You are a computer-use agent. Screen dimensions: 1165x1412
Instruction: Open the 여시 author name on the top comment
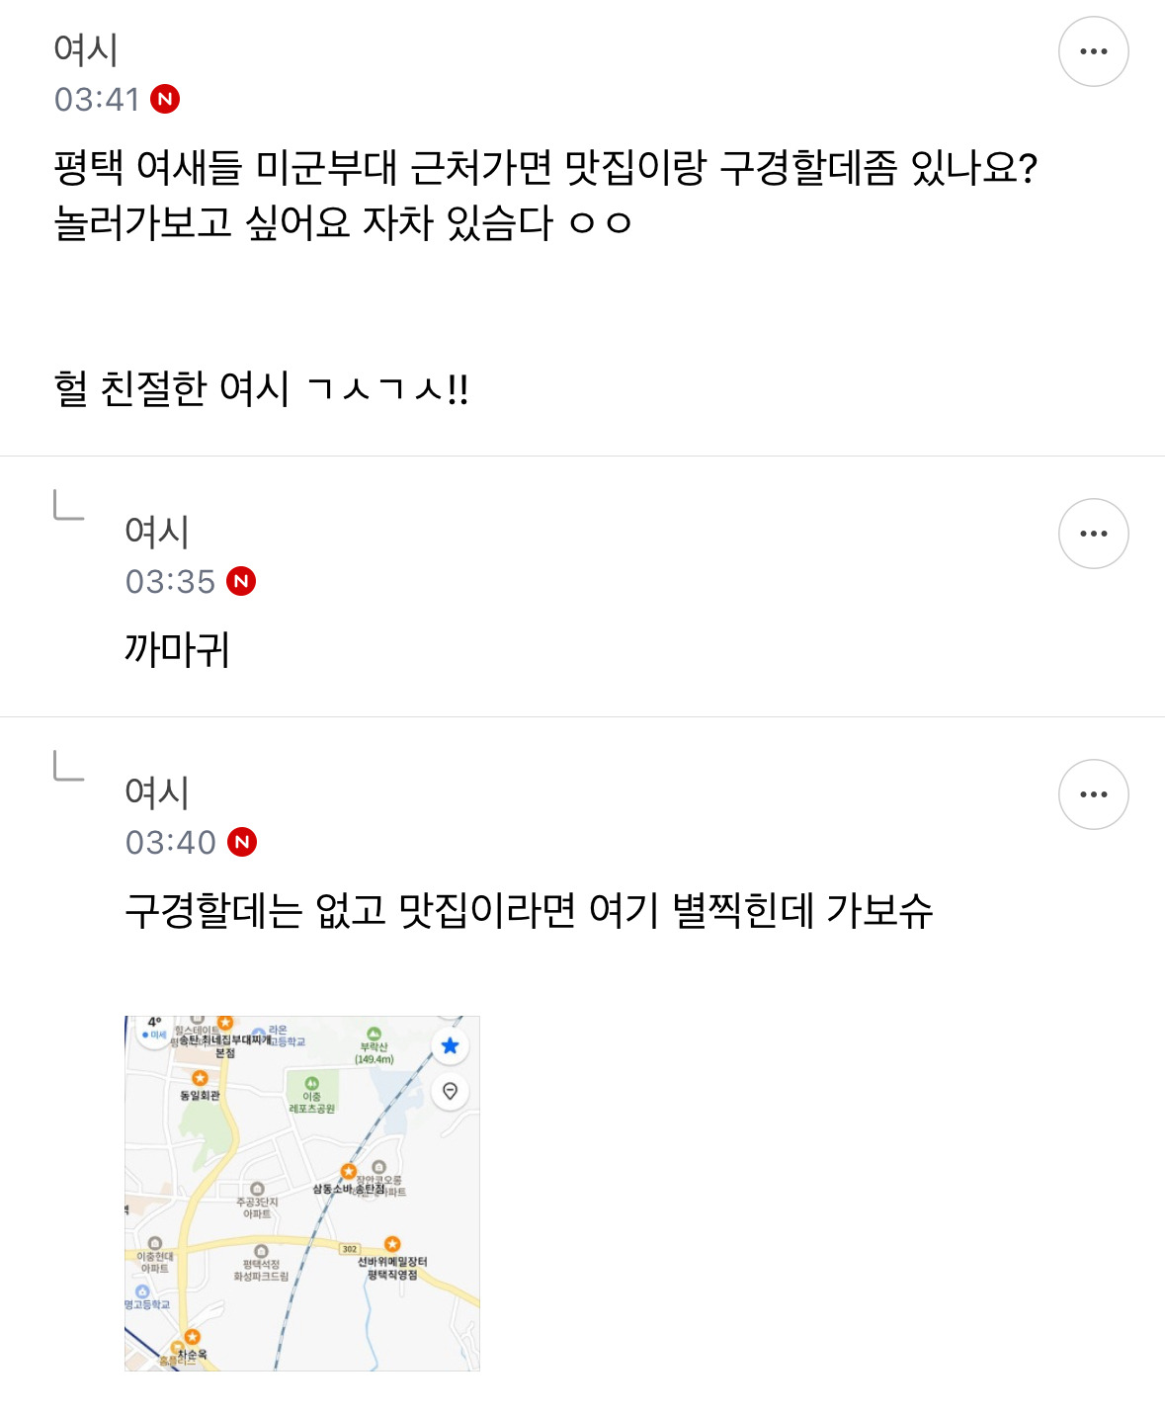point(86,49)
